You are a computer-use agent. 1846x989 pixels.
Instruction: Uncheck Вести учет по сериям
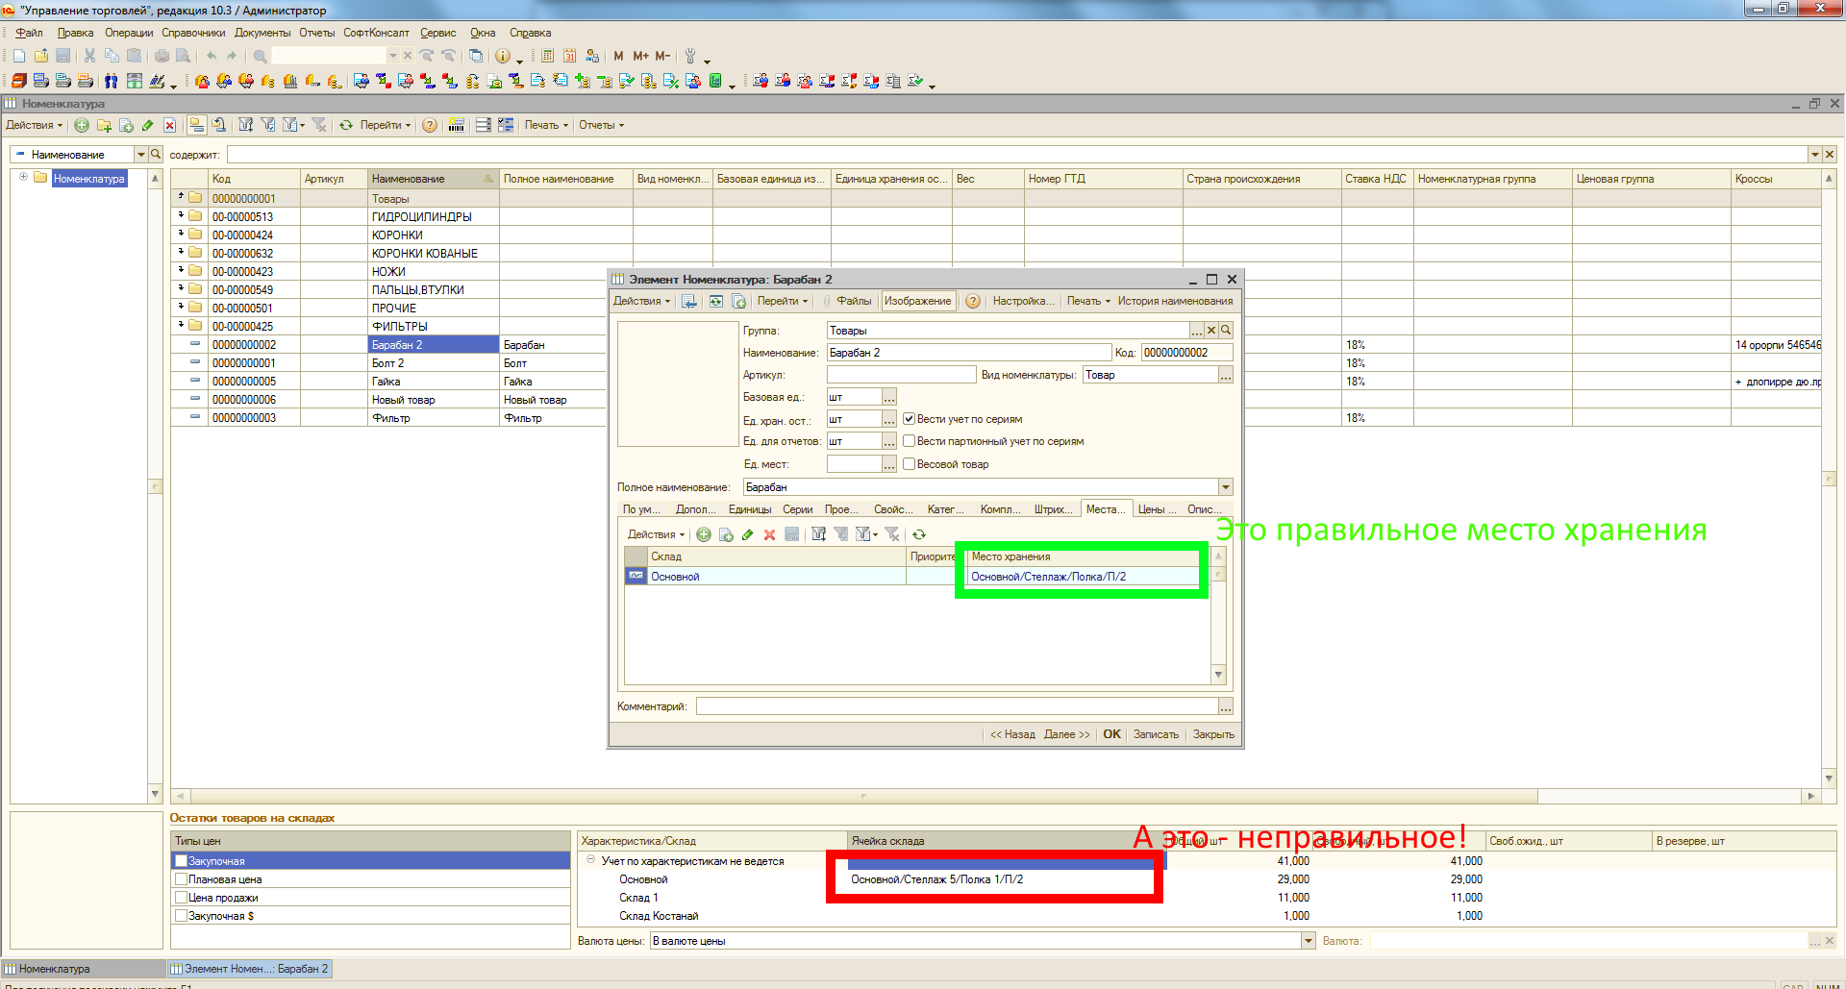coord(909,419)
